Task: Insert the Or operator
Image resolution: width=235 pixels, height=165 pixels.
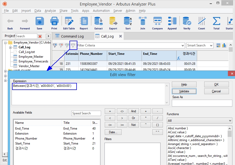Action: (133, 118)
